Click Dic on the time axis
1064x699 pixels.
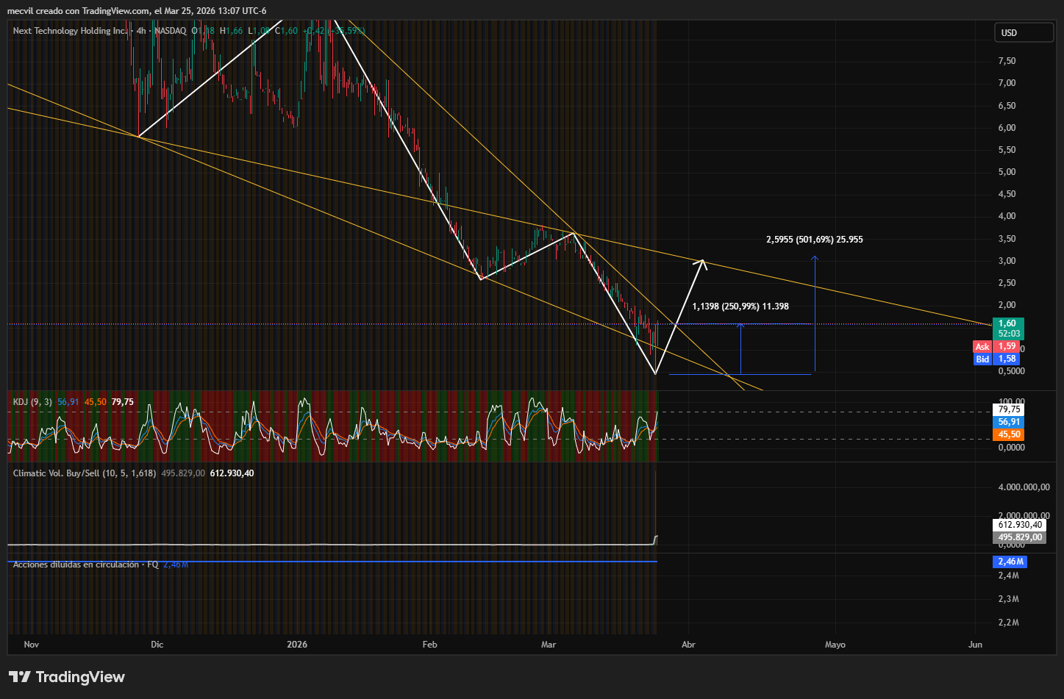click(157, 645)
